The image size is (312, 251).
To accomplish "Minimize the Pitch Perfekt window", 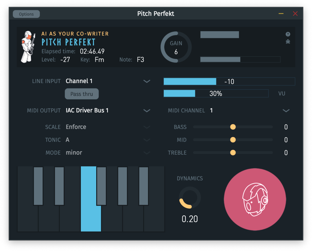I will pos(281,14).
